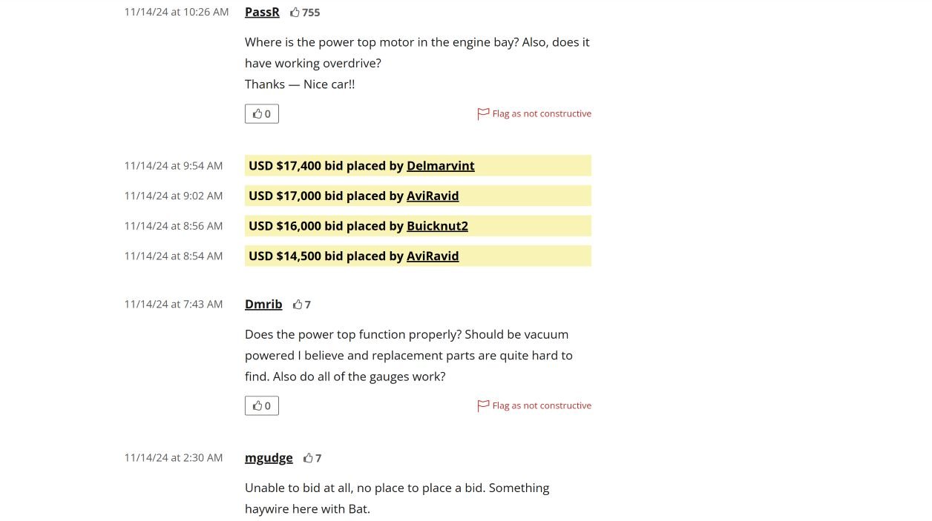Click thumbs-up icon beside PassR's 755 count
The height and width of the screenshot is (521, 932).
pyautogui.click(x=295, y=13)
